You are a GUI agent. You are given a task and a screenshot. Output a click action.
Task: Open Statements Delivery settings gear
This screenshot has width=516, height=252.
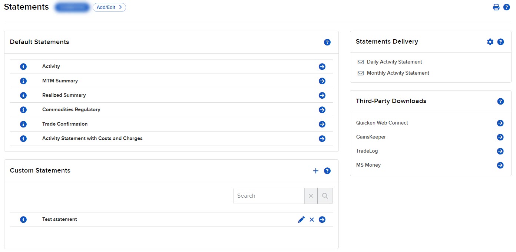tap(490, 42)
